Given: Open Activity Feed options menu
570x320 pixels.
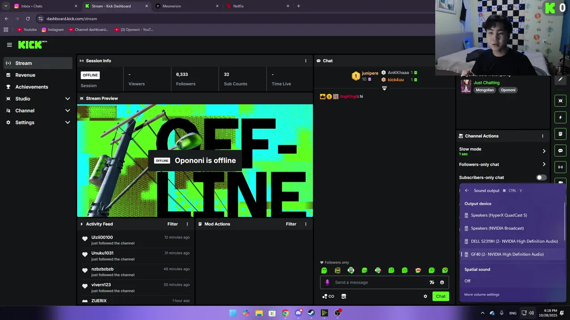Looking at the screenshot, I should coord(187,224).
